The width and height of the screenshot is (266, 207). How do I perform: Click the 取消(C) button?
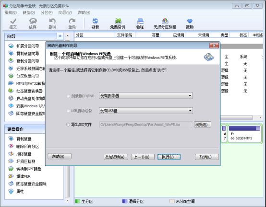click(206, 157)
